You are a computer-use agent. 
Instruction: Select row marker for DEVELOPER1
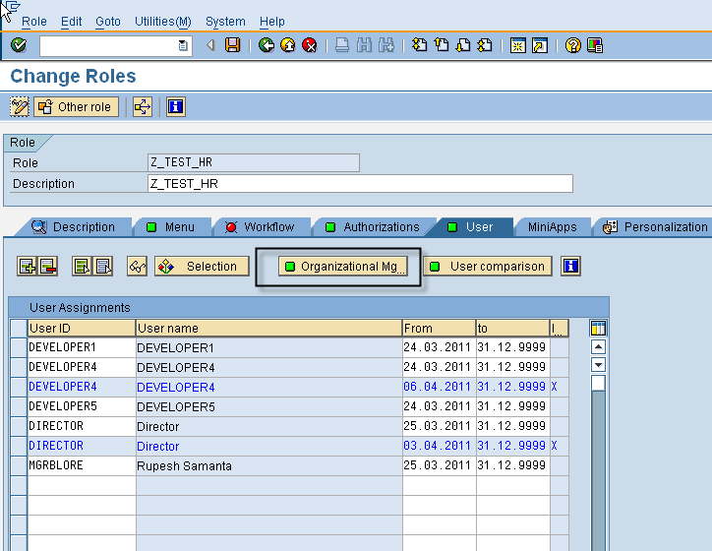19,347
